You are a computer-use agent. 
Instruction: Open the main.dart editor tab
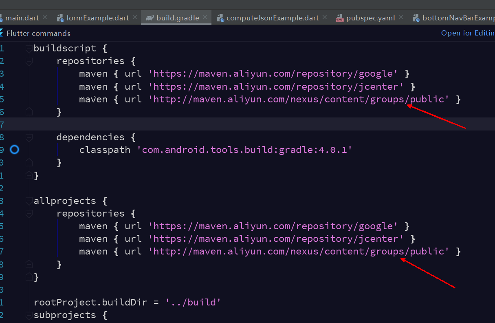click(22, 18)
